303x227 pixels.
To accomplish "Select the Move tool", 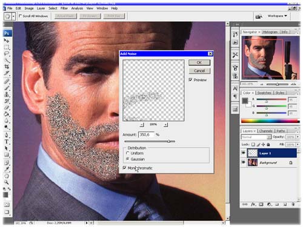I will [7, 41].
